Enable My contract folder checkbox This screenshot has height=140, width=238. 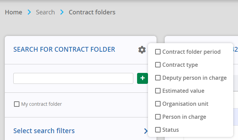pyautogui.click(x=17, y=104)
